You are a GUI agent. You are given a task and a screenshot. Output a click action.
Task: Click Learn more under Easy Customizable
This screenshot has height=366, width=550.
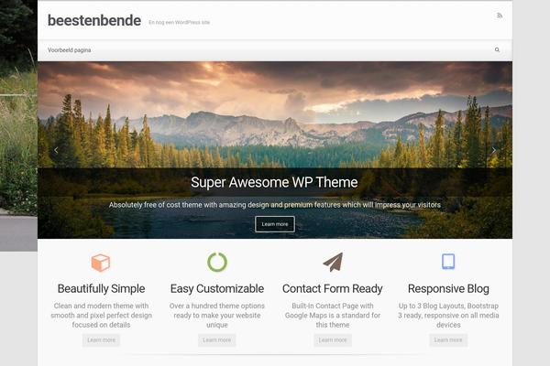[216, 340]
